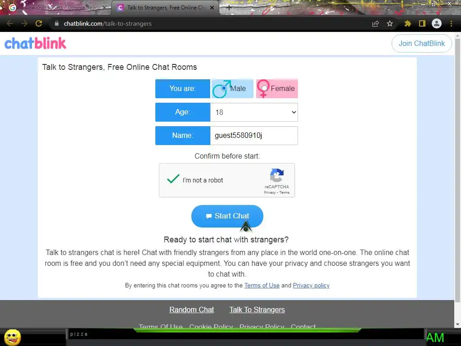Image resolution: width=461 pixels, height=346 pixels.
Task: Select the Male radio button
Action: coord(224,88)
